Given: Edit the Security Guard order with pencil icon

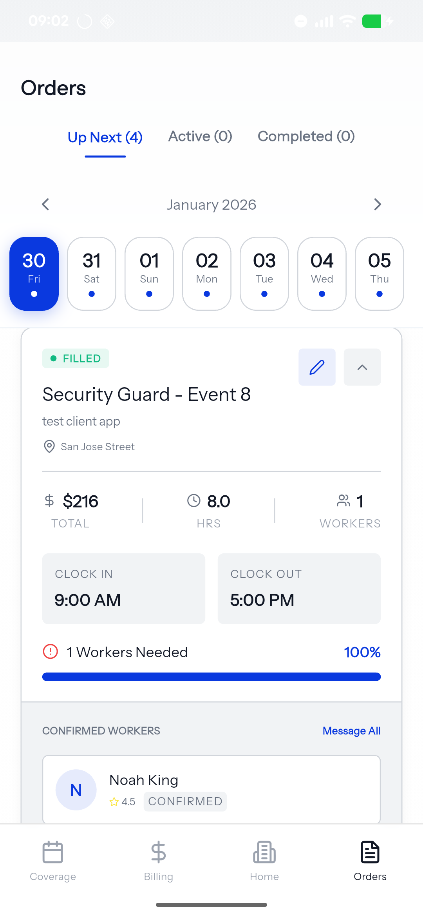Looking at the screenshot, I should tap(317, 367).
